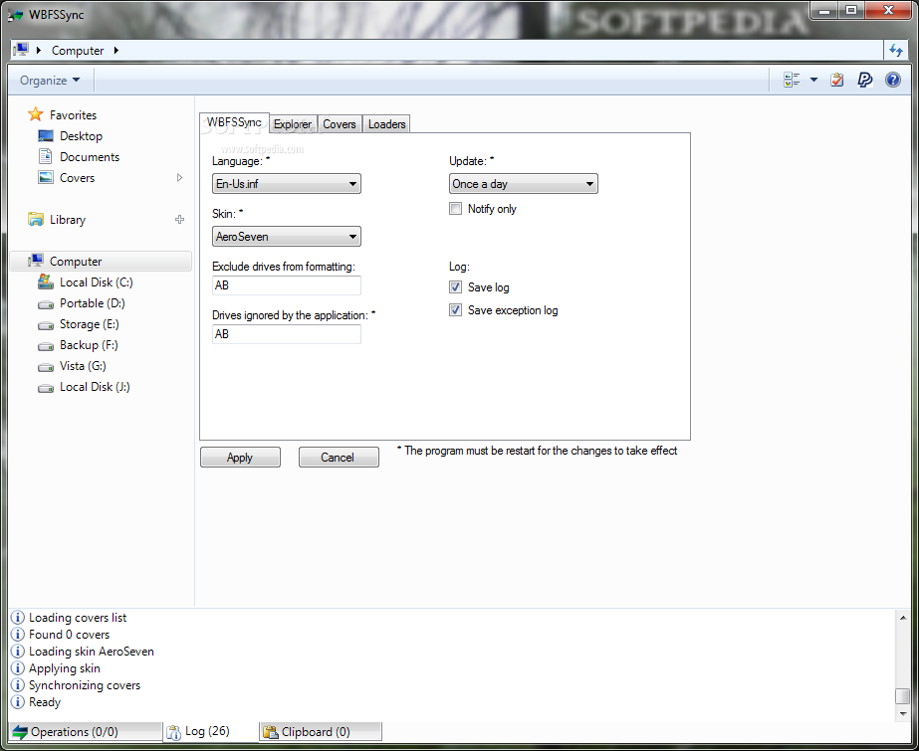The image size is (919, 751).
Task: Open the Organize dropdown menu
Action: coord(49,81)
